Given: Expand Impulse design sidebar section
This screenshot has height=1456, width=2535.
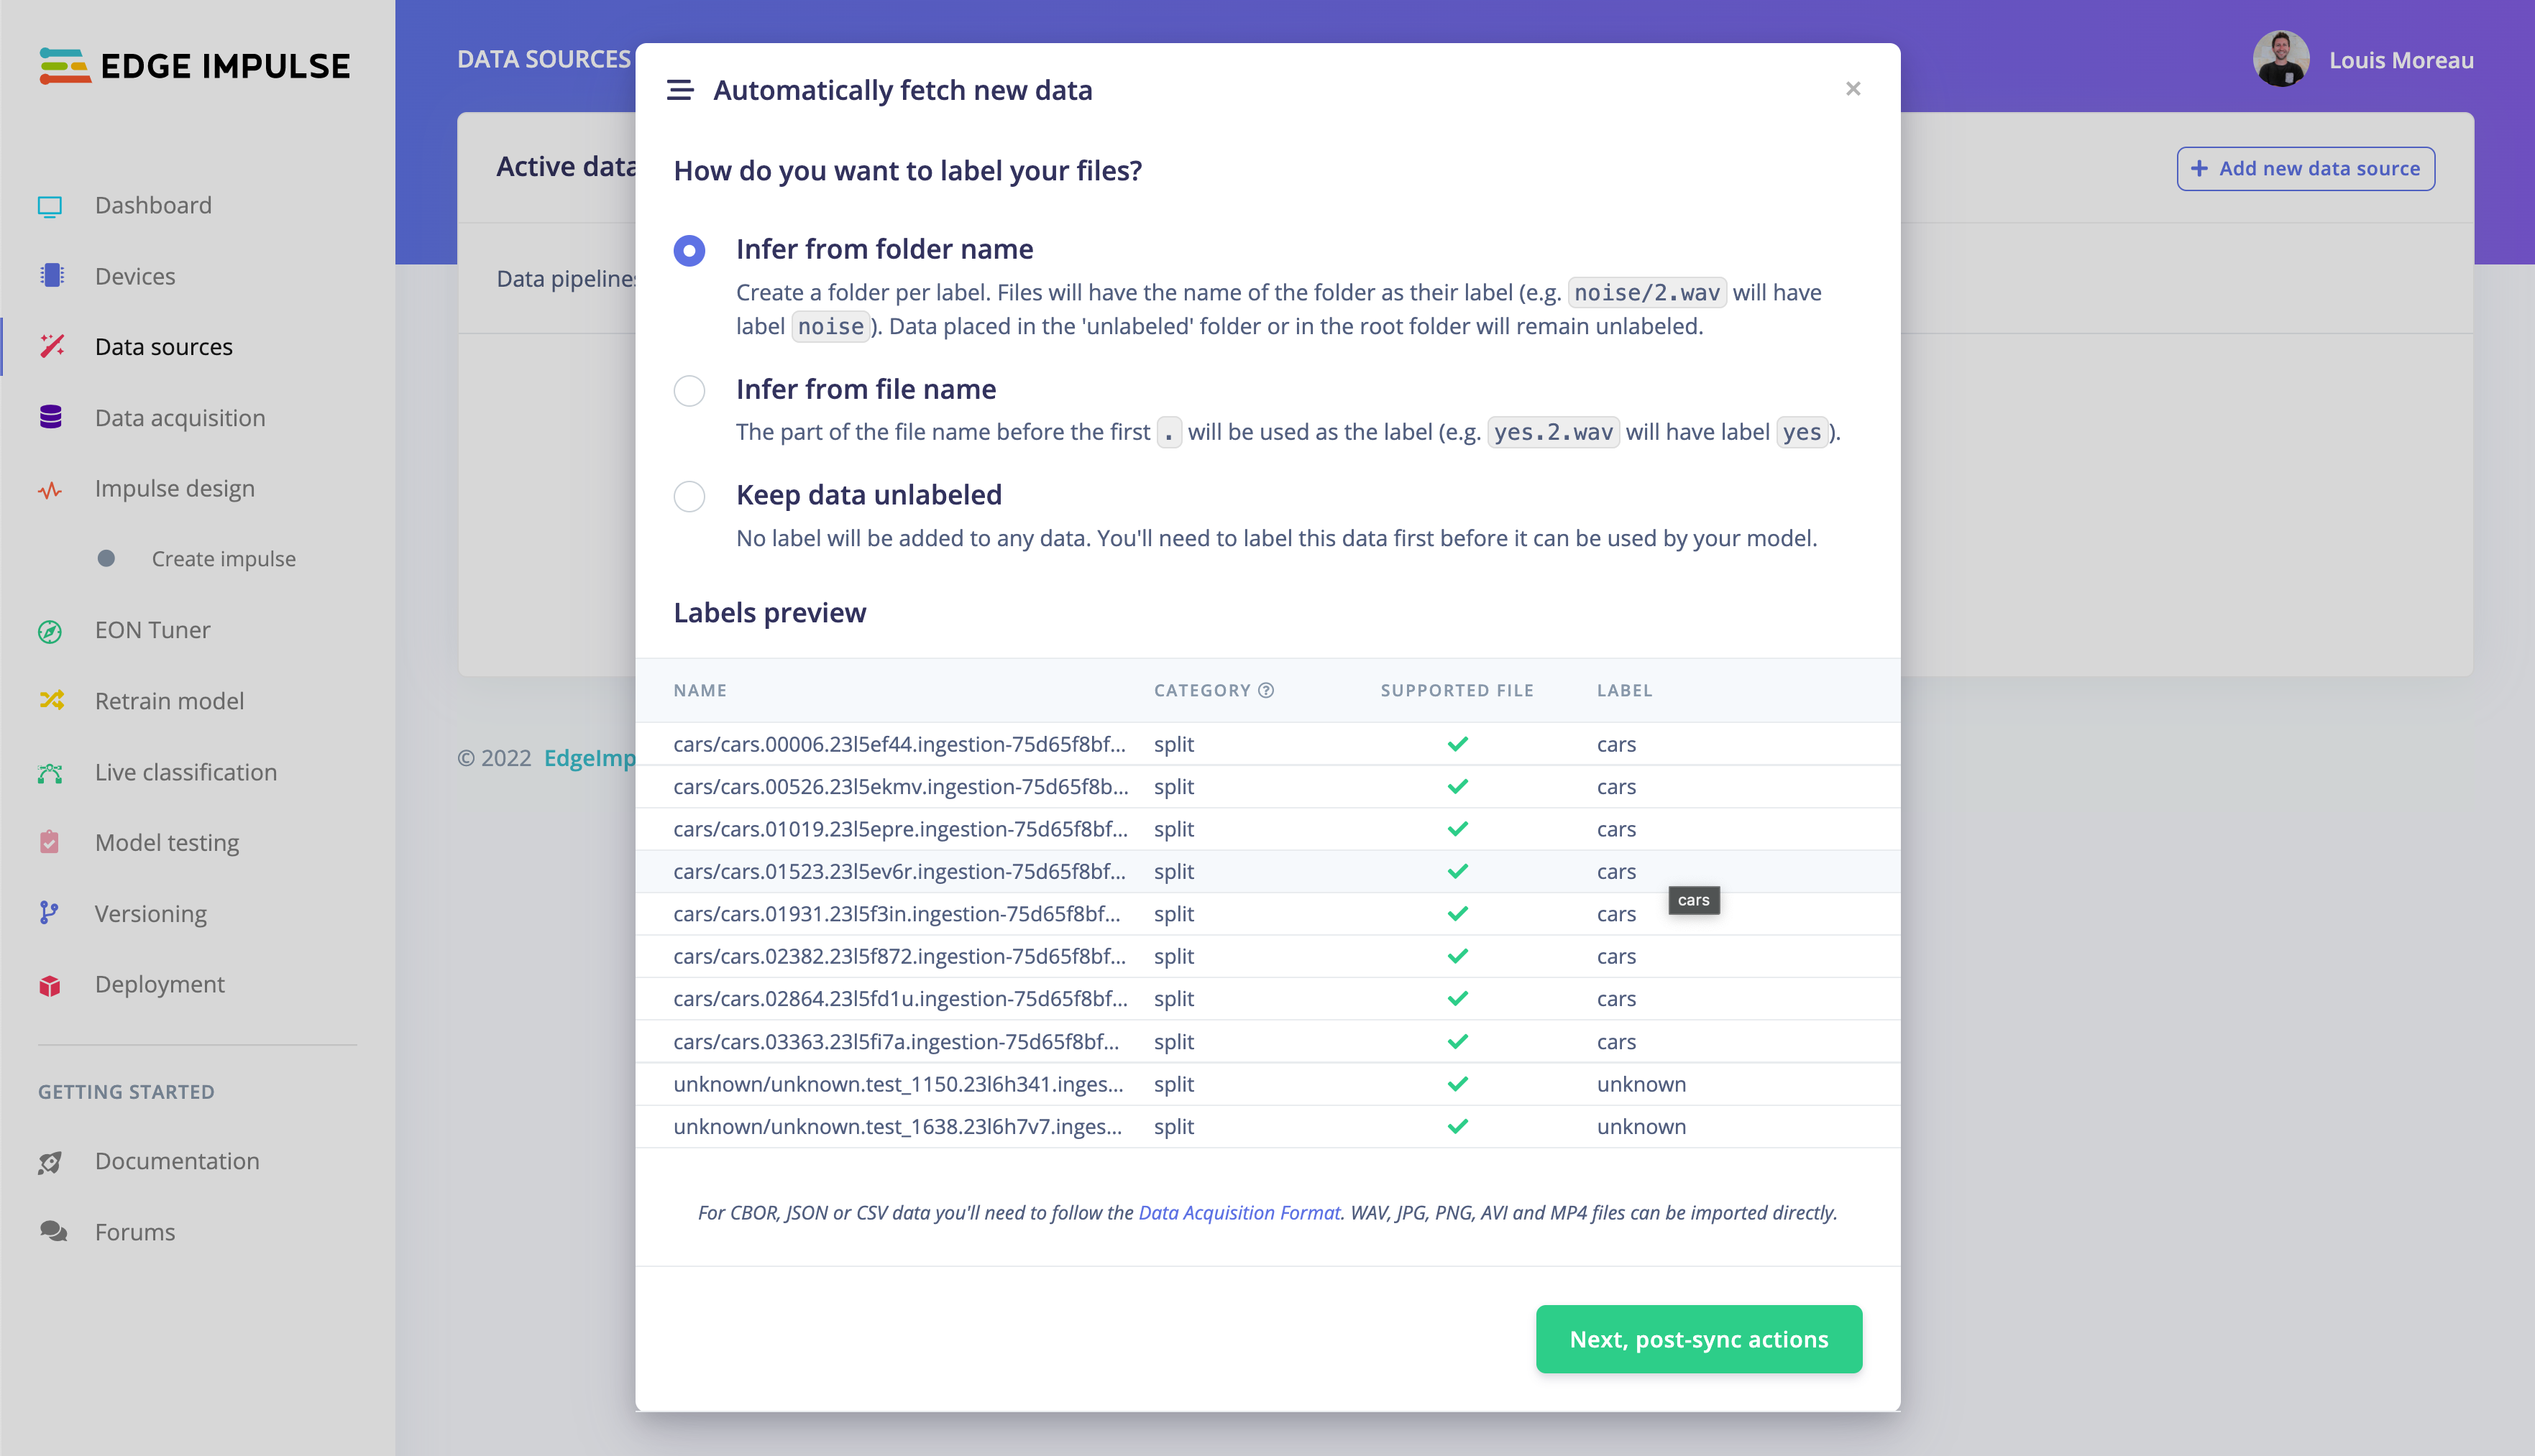Looking at the screenshot, I should [x=175, y=488].
